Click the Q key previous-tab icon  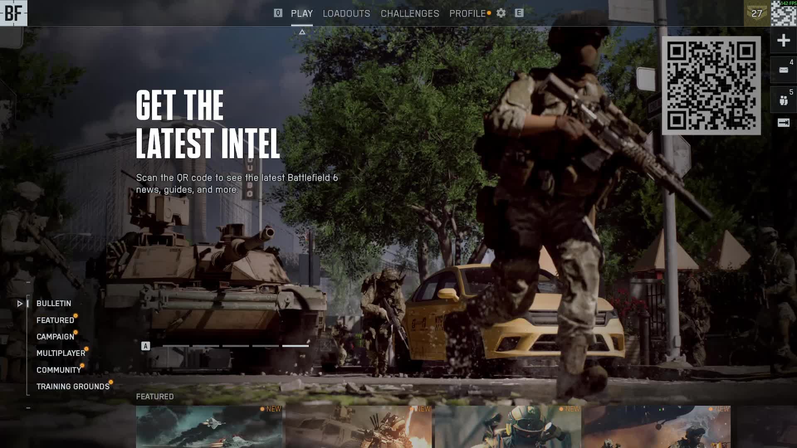[x=278, y=13]
